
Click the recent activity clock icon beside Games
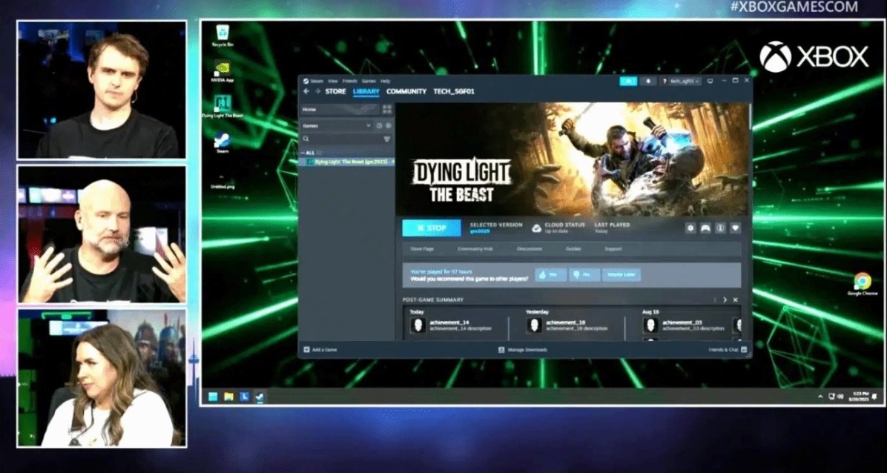[x=380, y=125]
